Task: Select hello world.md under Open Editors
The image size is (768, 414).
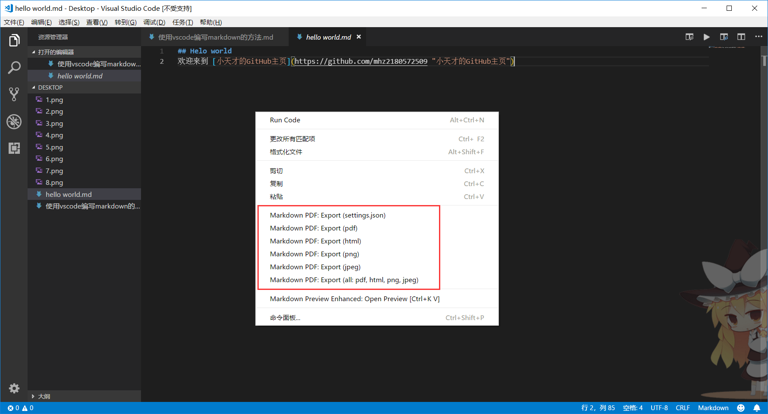Action: [84, 76]
